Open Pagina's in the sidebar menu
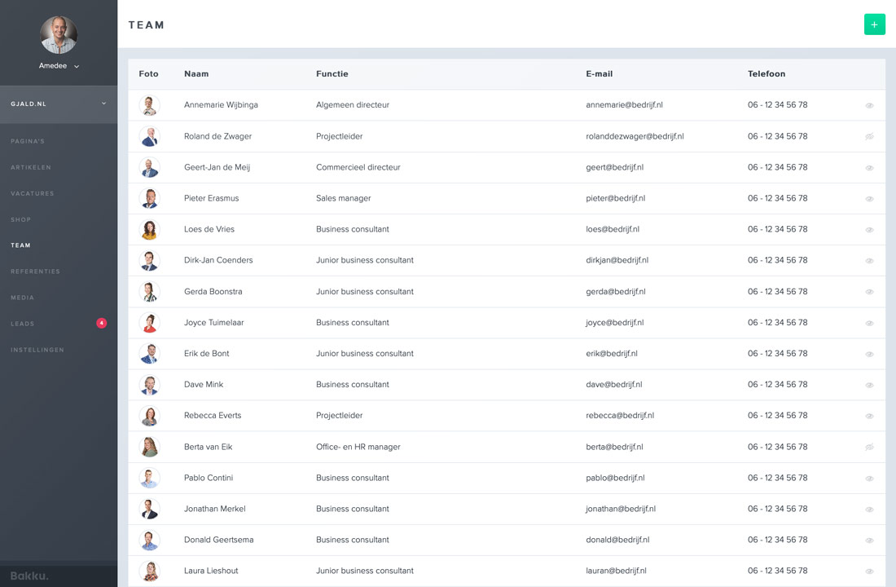The height and width of the screenshot is (587, 896). click(28, 141)
